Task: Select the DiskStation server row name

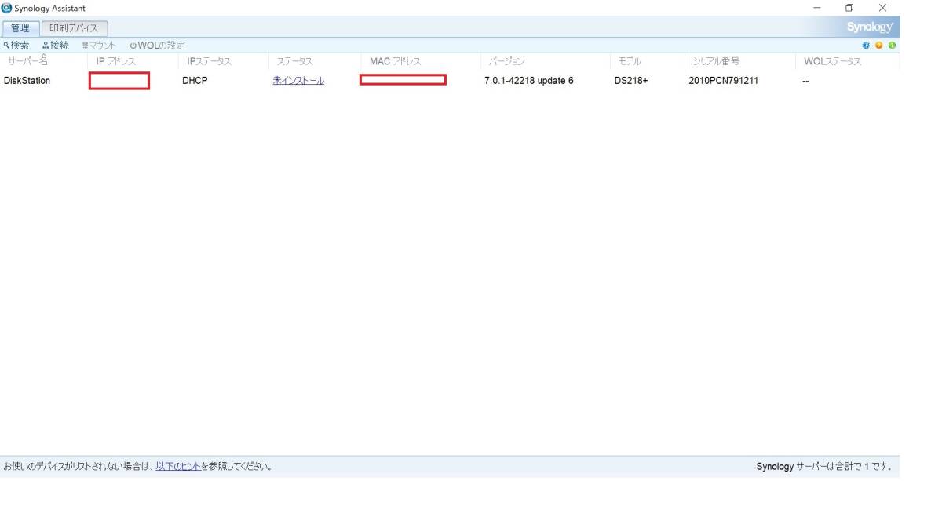Action: tap(27, 80)
